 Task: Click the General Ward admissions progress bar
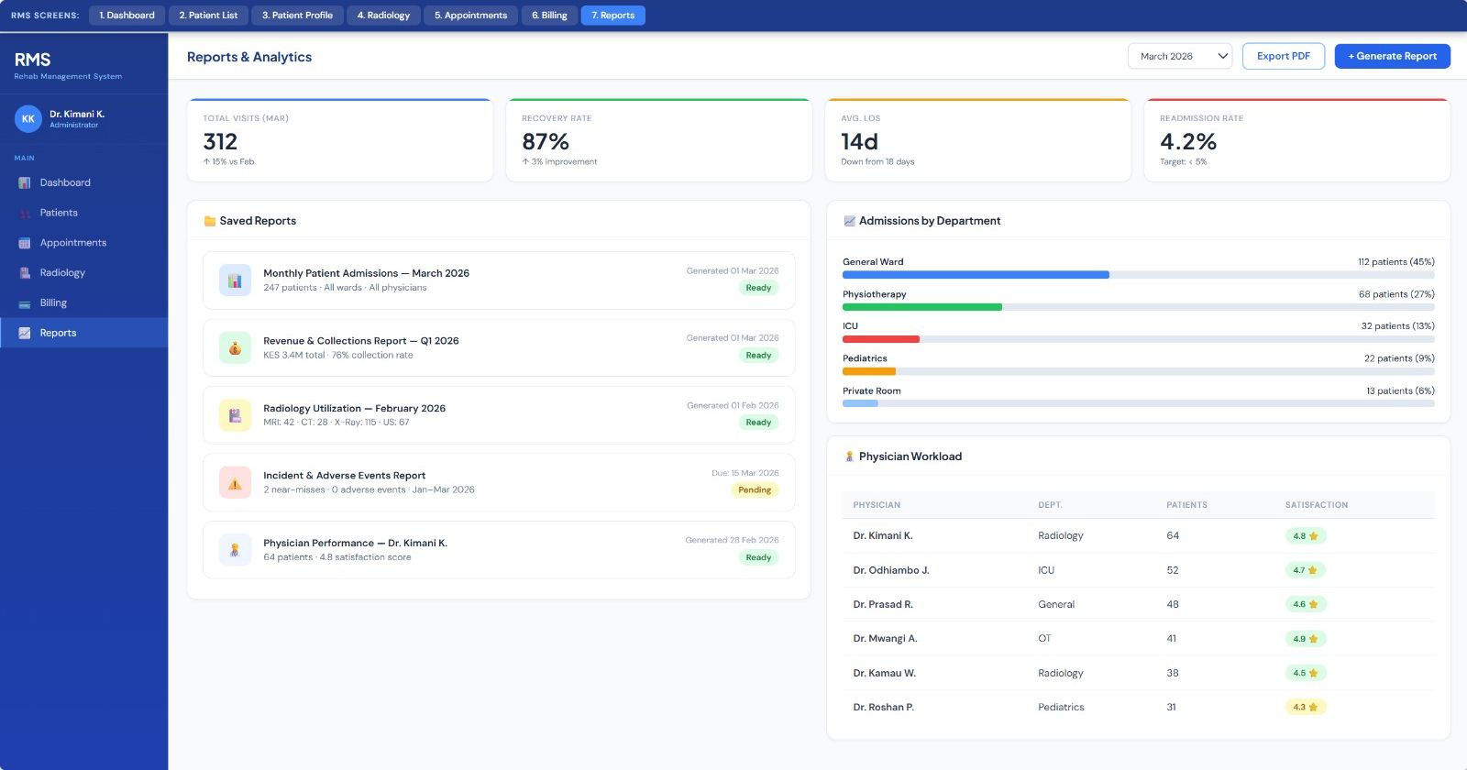[1138, 275]
